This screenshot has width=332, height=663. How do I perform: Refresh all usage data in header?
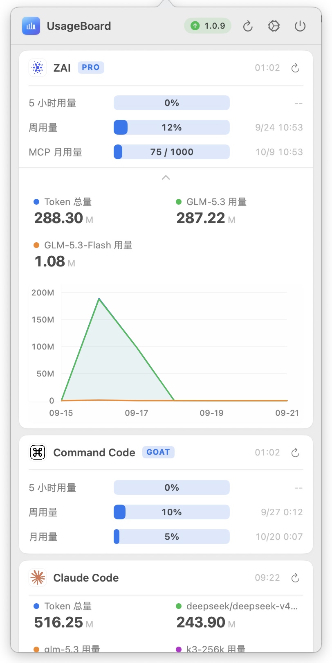point(248,26)
